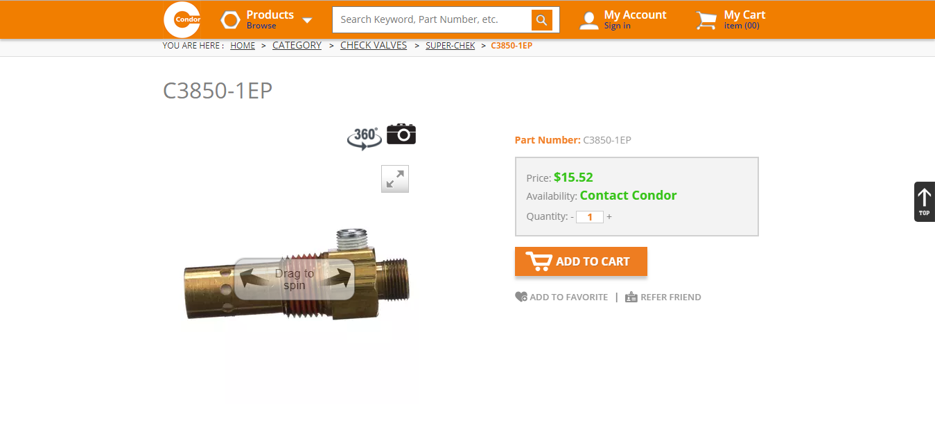Expand product image to fullscreen
Viewport: 935px width, 432px height.
(395, 179)
